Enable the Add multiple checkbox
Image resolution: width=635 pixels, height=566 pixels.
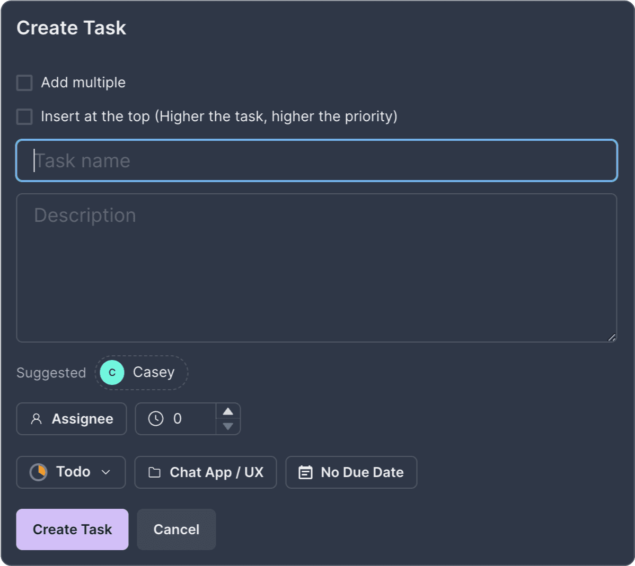tap(24, 83)
